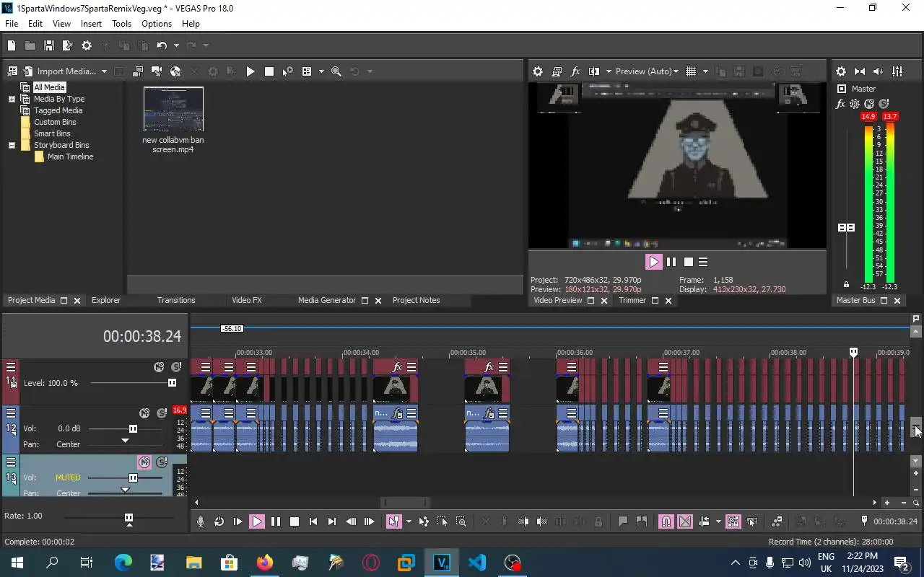Viewport: 924px width, 577px height.
Task: Open the Tools menu
Action: click(x=121, y=24)
